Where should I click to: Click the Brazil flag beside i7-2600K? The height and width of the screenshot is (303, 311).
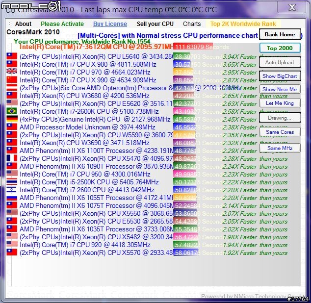(x=12, y=111)
